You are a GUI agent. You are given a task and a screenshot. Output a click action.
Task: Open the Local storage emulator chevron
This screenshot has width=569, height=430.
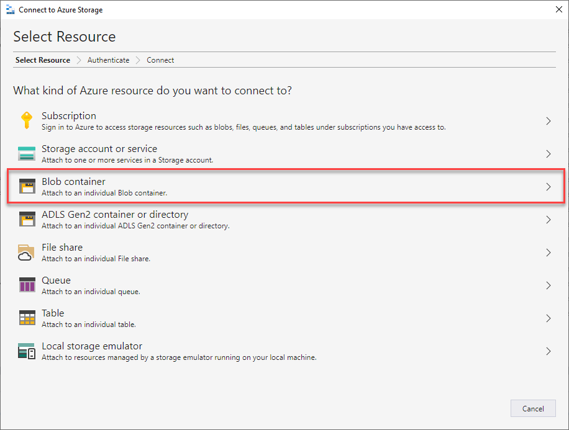tap(549, 351)
